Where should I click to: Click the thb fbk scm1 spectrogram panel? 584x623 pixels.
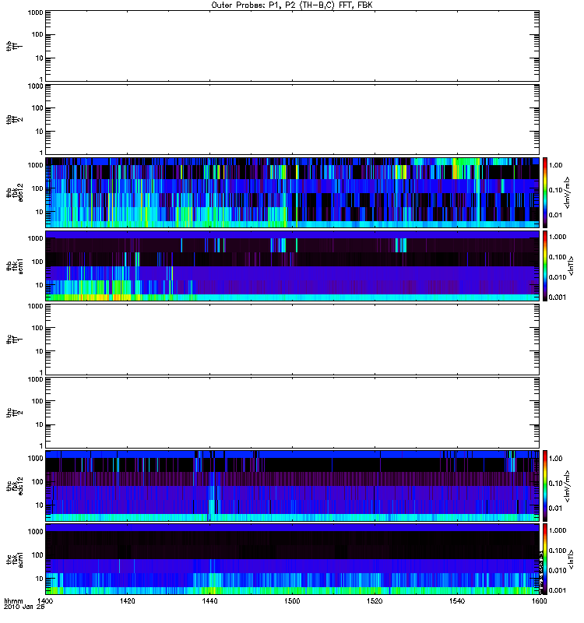click(x=293, y=266)
